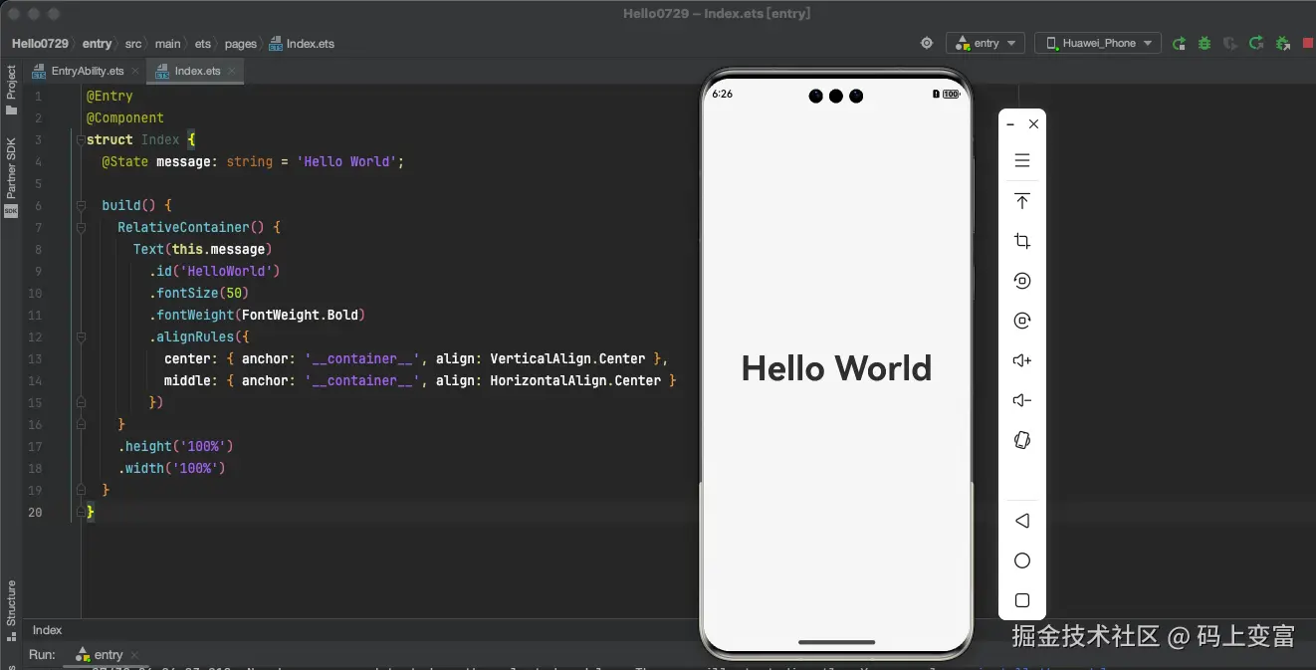The width and height of the screenshot is (1316, 670).
Task: Open the Huawei_Phone device dropdown
Action: click(1098, 43)
